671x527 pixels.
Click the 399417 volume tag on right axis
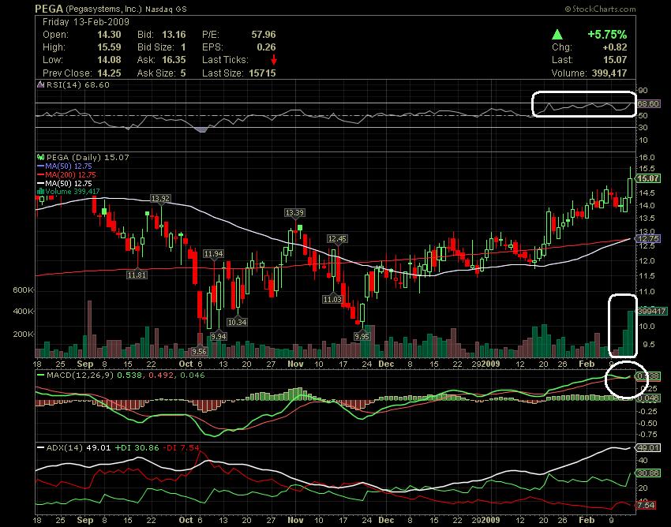pyautogui.click(x=652, y=311)
